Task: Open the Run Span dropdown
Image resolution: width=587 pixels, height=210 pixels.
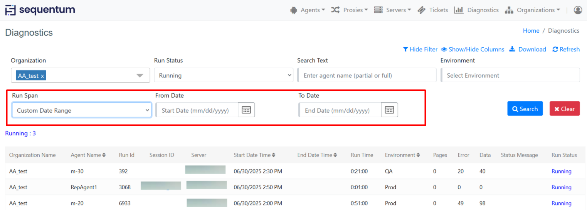Action: (82, 110)
